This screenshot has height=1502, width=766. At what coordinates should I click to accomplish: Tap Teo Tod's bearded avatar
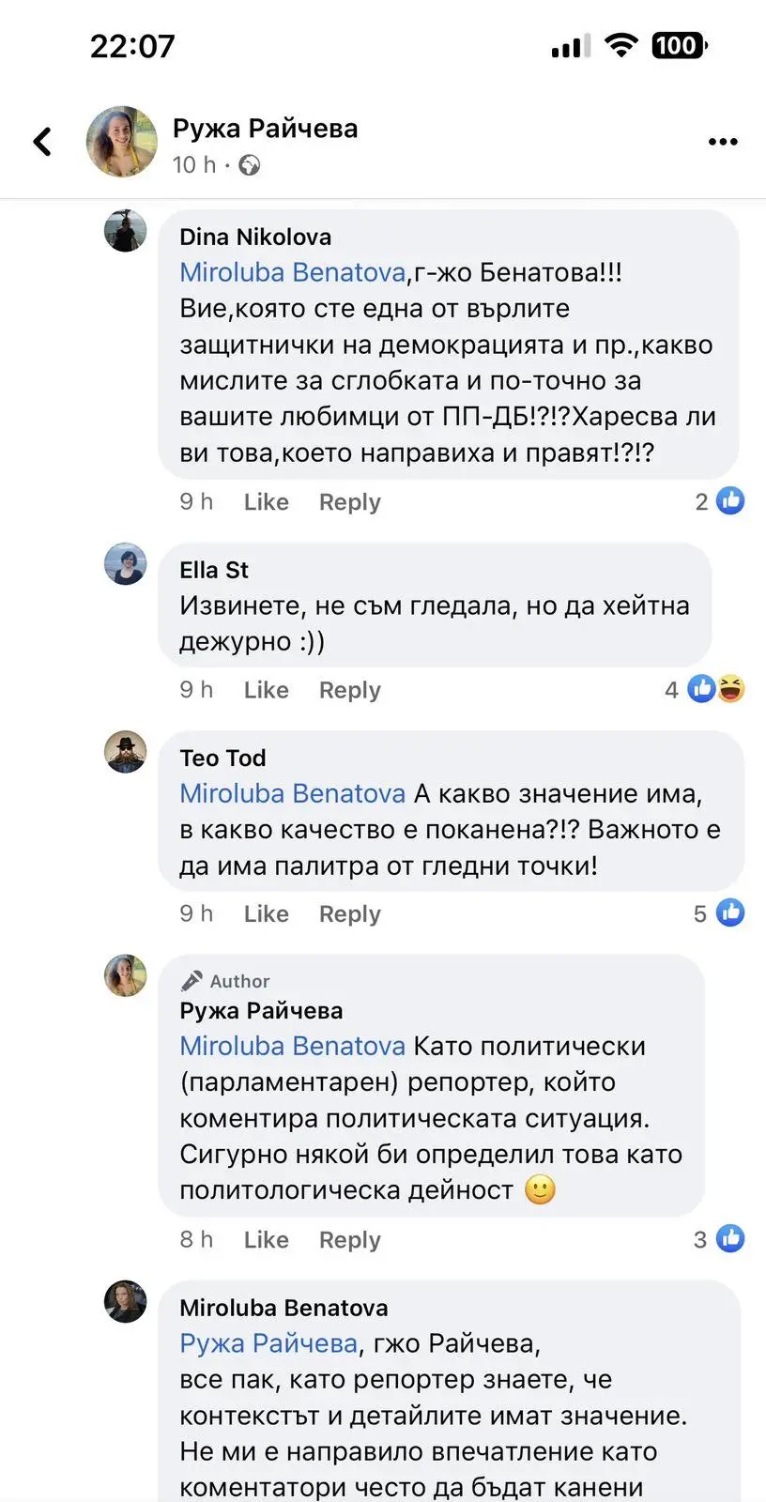click(125, 752)
